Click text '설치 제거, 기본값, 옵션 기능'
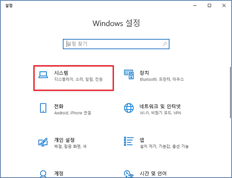Viewport: 232px width, 178px height. [x=164, y=146]
